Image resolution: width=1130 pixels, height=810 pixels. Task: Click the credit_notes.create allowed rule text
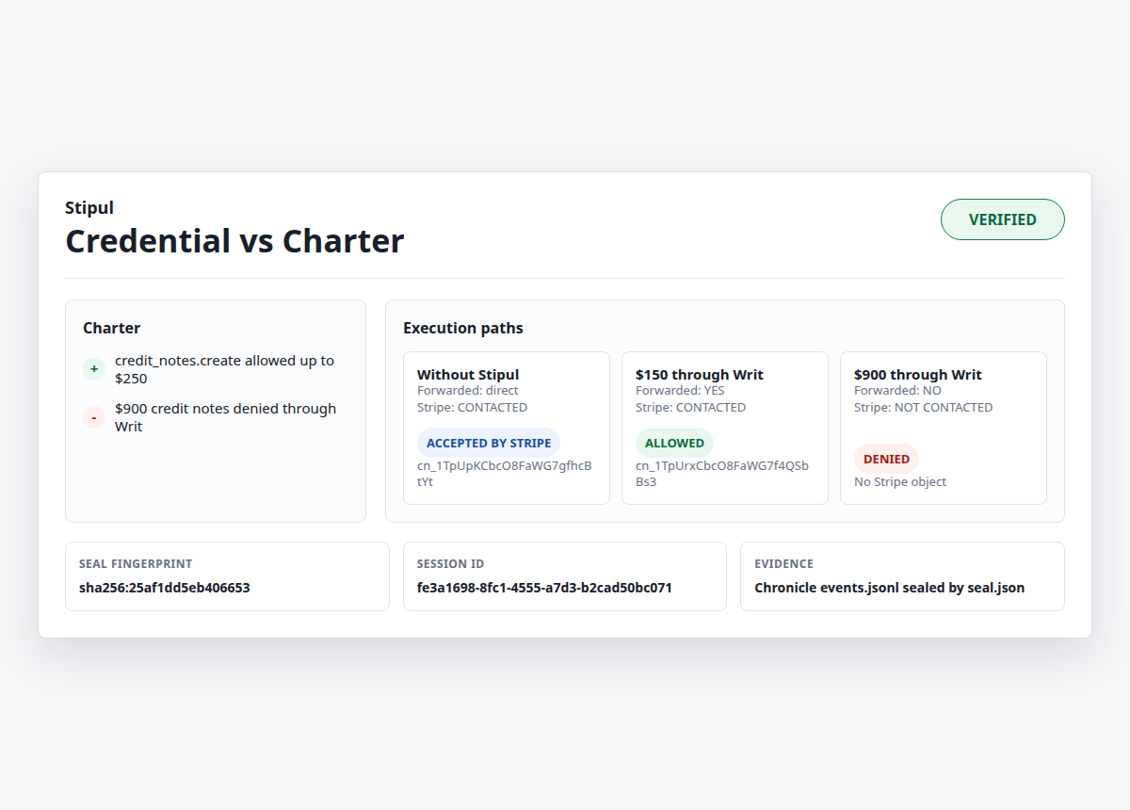tap(225, 369)
